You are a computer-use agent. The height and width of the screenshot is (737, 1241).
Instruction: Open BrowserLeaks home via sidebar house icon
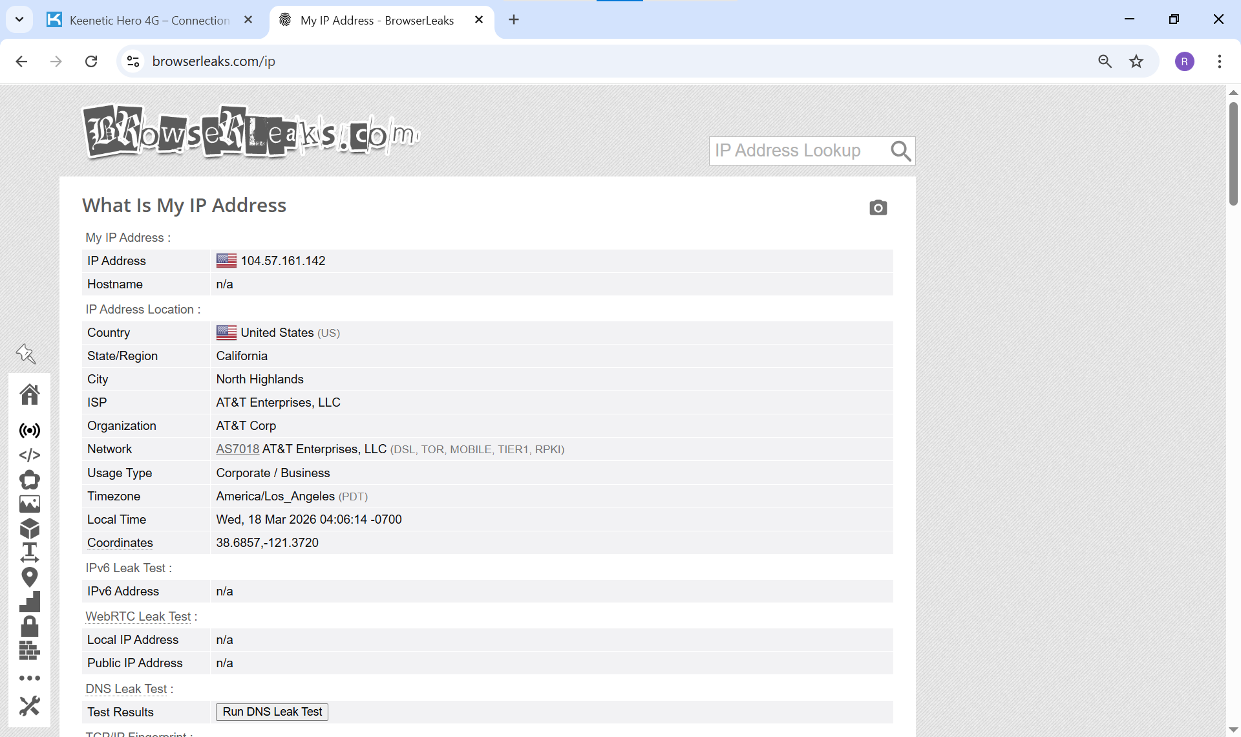tap(30, 394)
